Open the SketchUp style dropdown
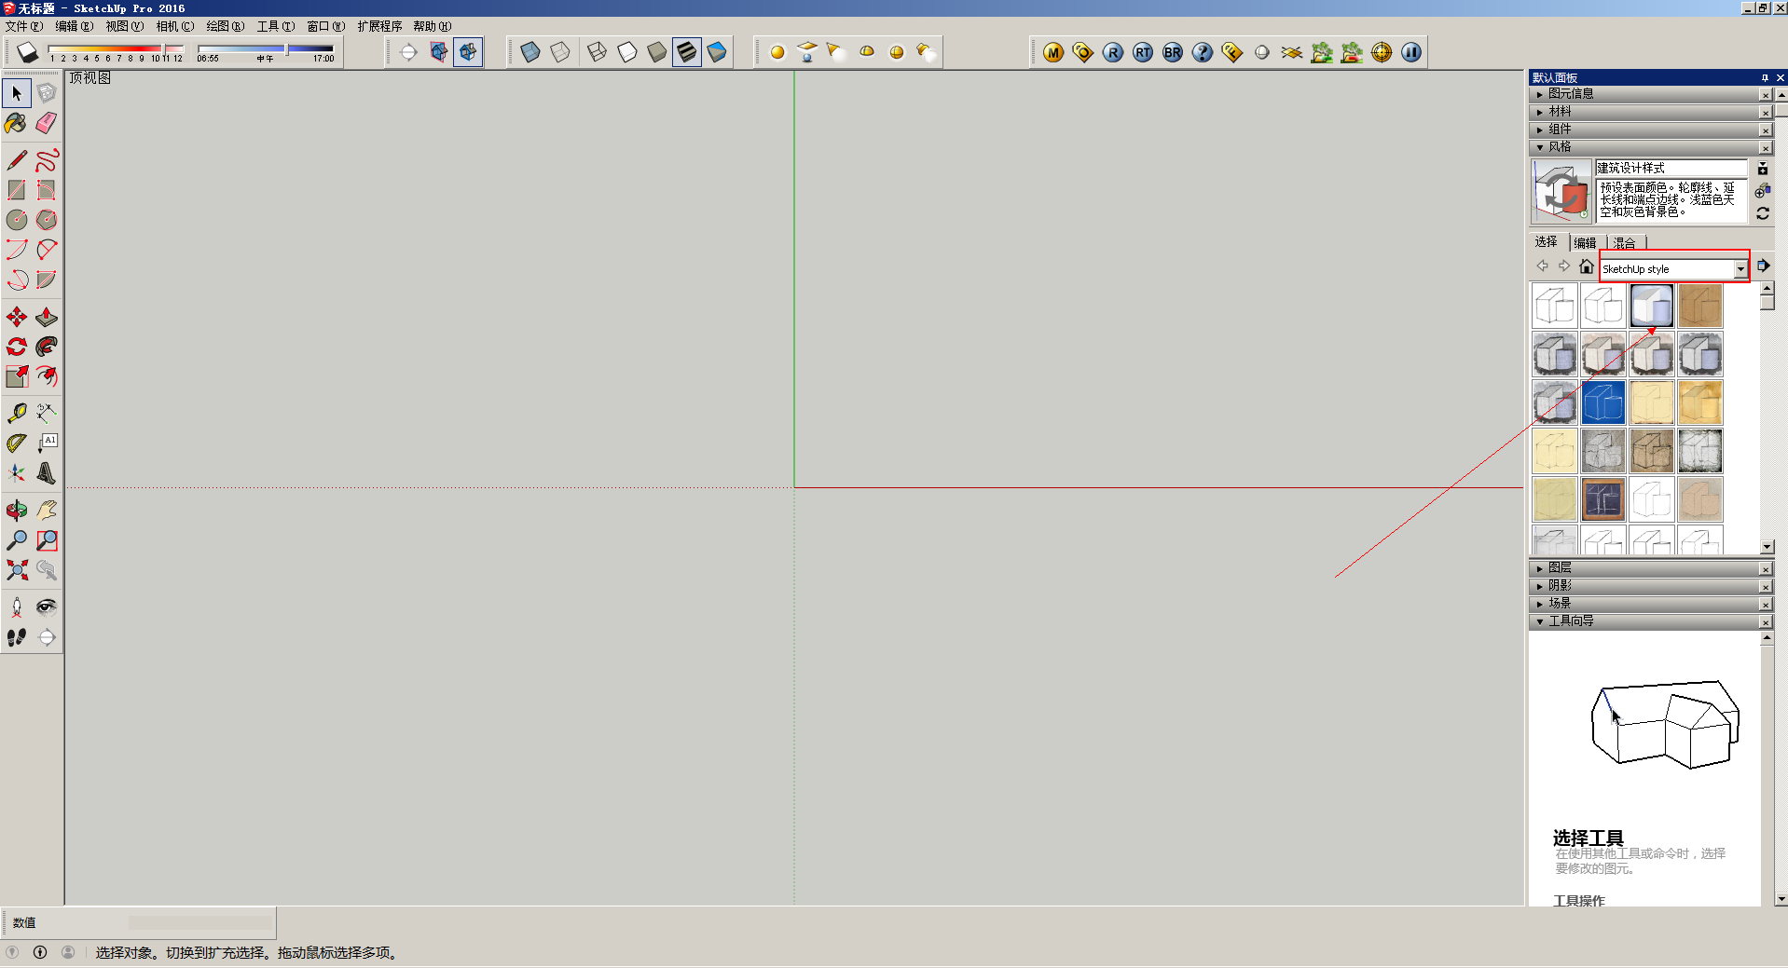The height and width of the screenshot is (968, 1788). click(1740, 269)
